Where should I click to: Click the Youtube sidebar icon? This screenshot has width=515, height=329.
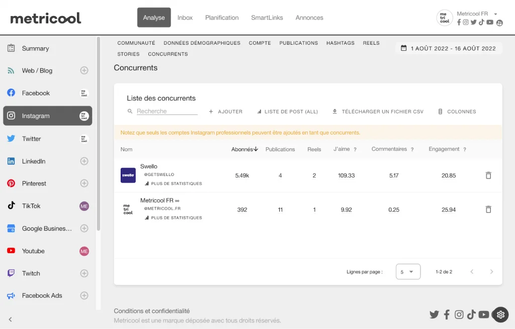pyautogui.click(x=11, y=251)
